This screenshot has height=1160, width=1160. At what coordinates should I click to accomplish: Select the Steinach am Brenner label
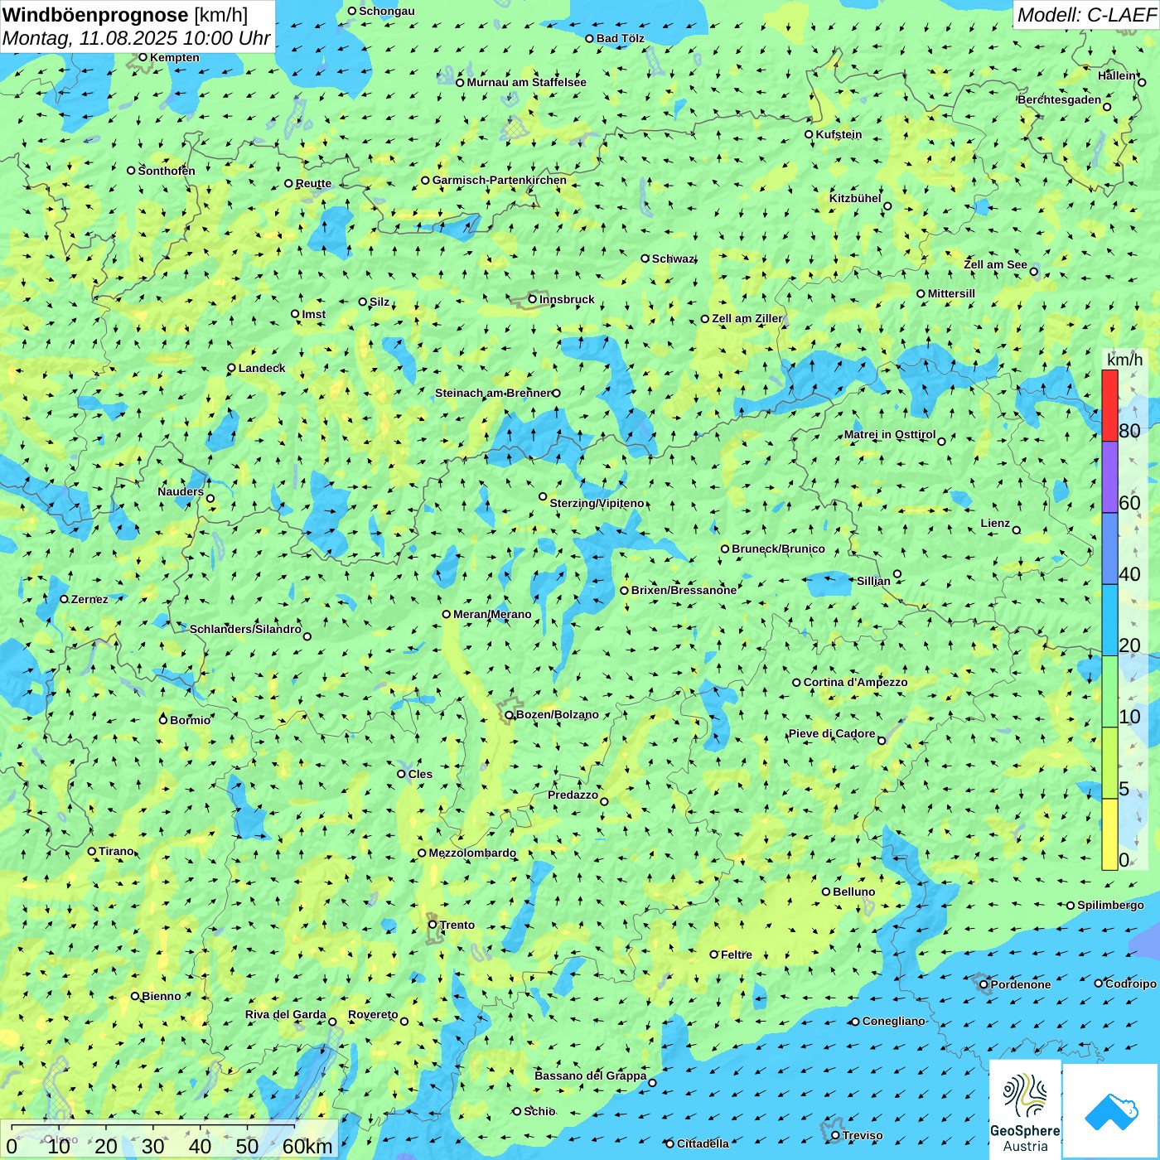[x=493, y=393]
